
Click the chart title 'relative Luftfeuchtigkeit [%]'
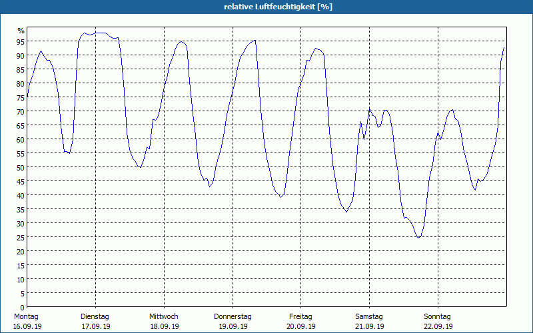tap(278, 7)
